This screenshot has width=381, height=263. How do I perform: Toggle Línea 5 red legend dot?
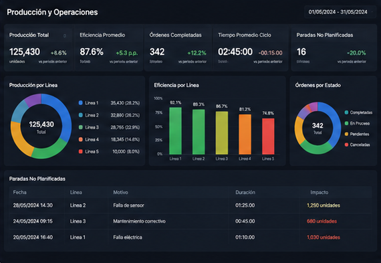pos(81,151)
